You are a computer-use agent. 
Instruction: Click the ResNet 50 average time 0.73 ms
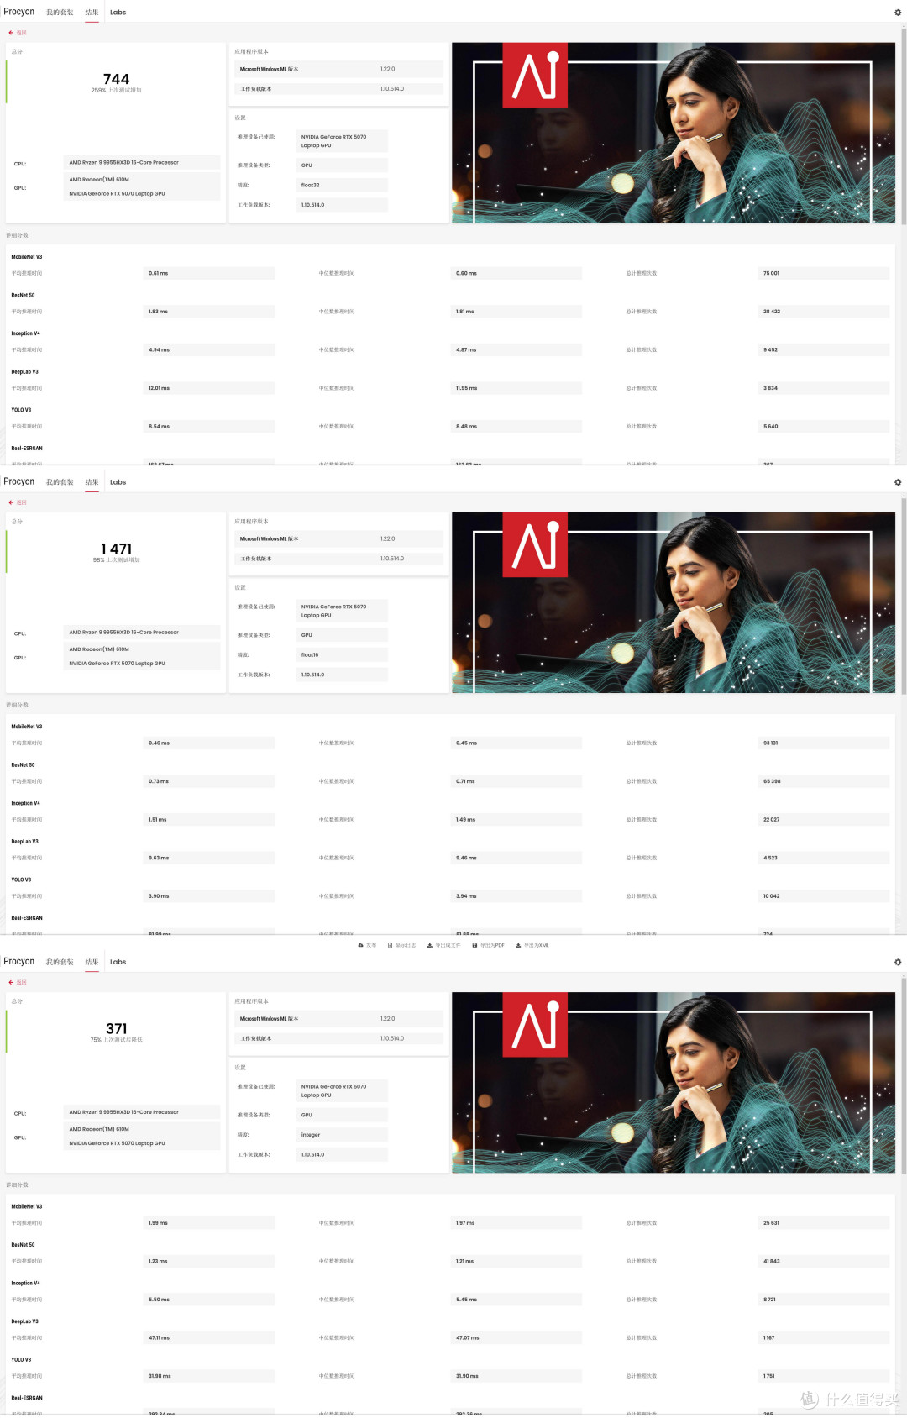click(209, 781)
